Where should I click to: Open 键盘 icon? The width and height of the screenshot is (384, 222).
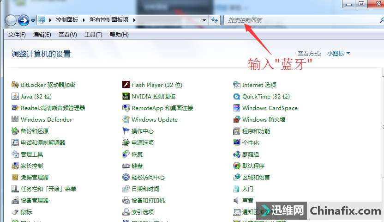pos(126,166)
